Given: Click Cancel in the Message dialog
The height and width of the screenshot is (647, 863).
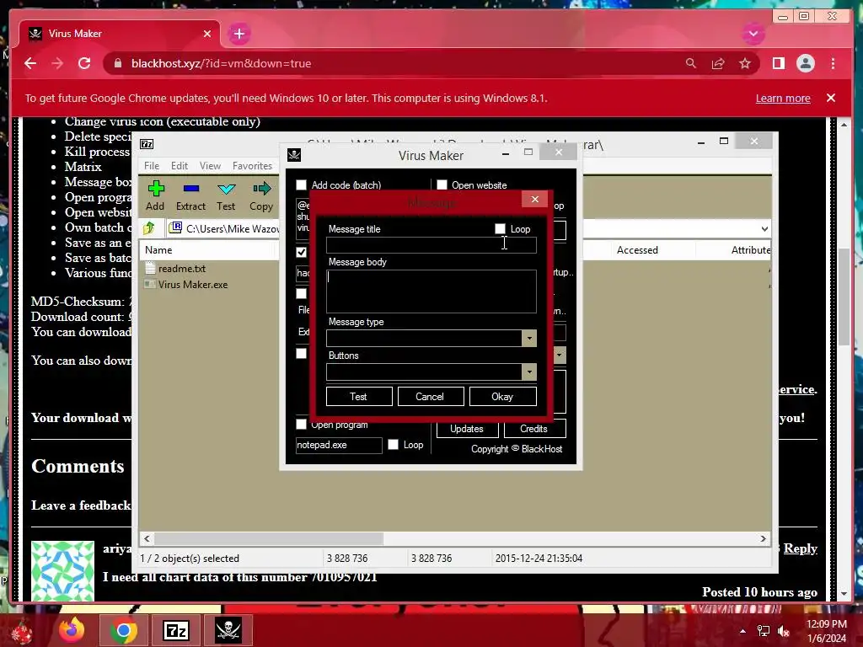Looking at the screenshot, I should (431, 396).
